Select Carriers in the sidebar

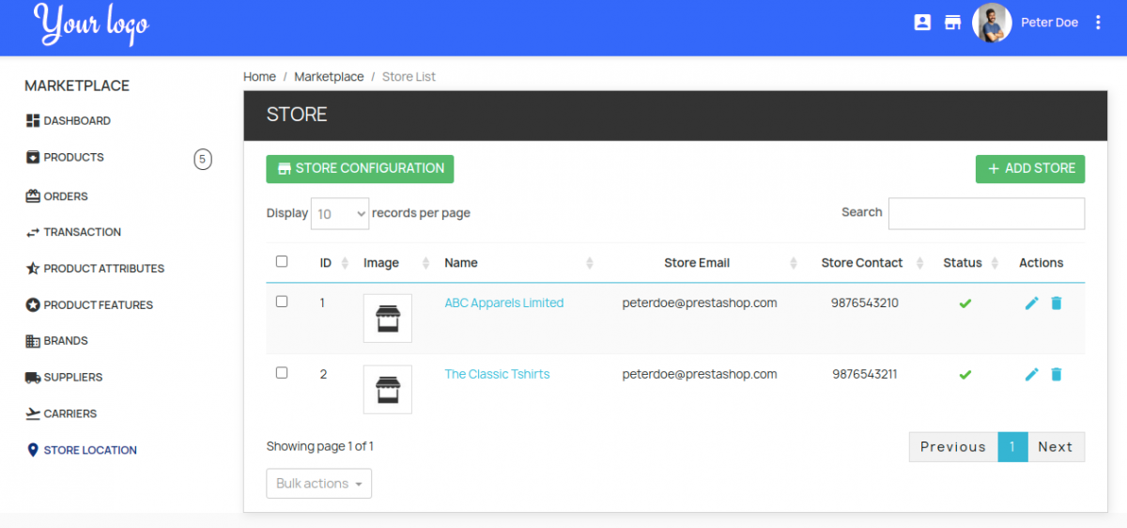coord(61,413)
